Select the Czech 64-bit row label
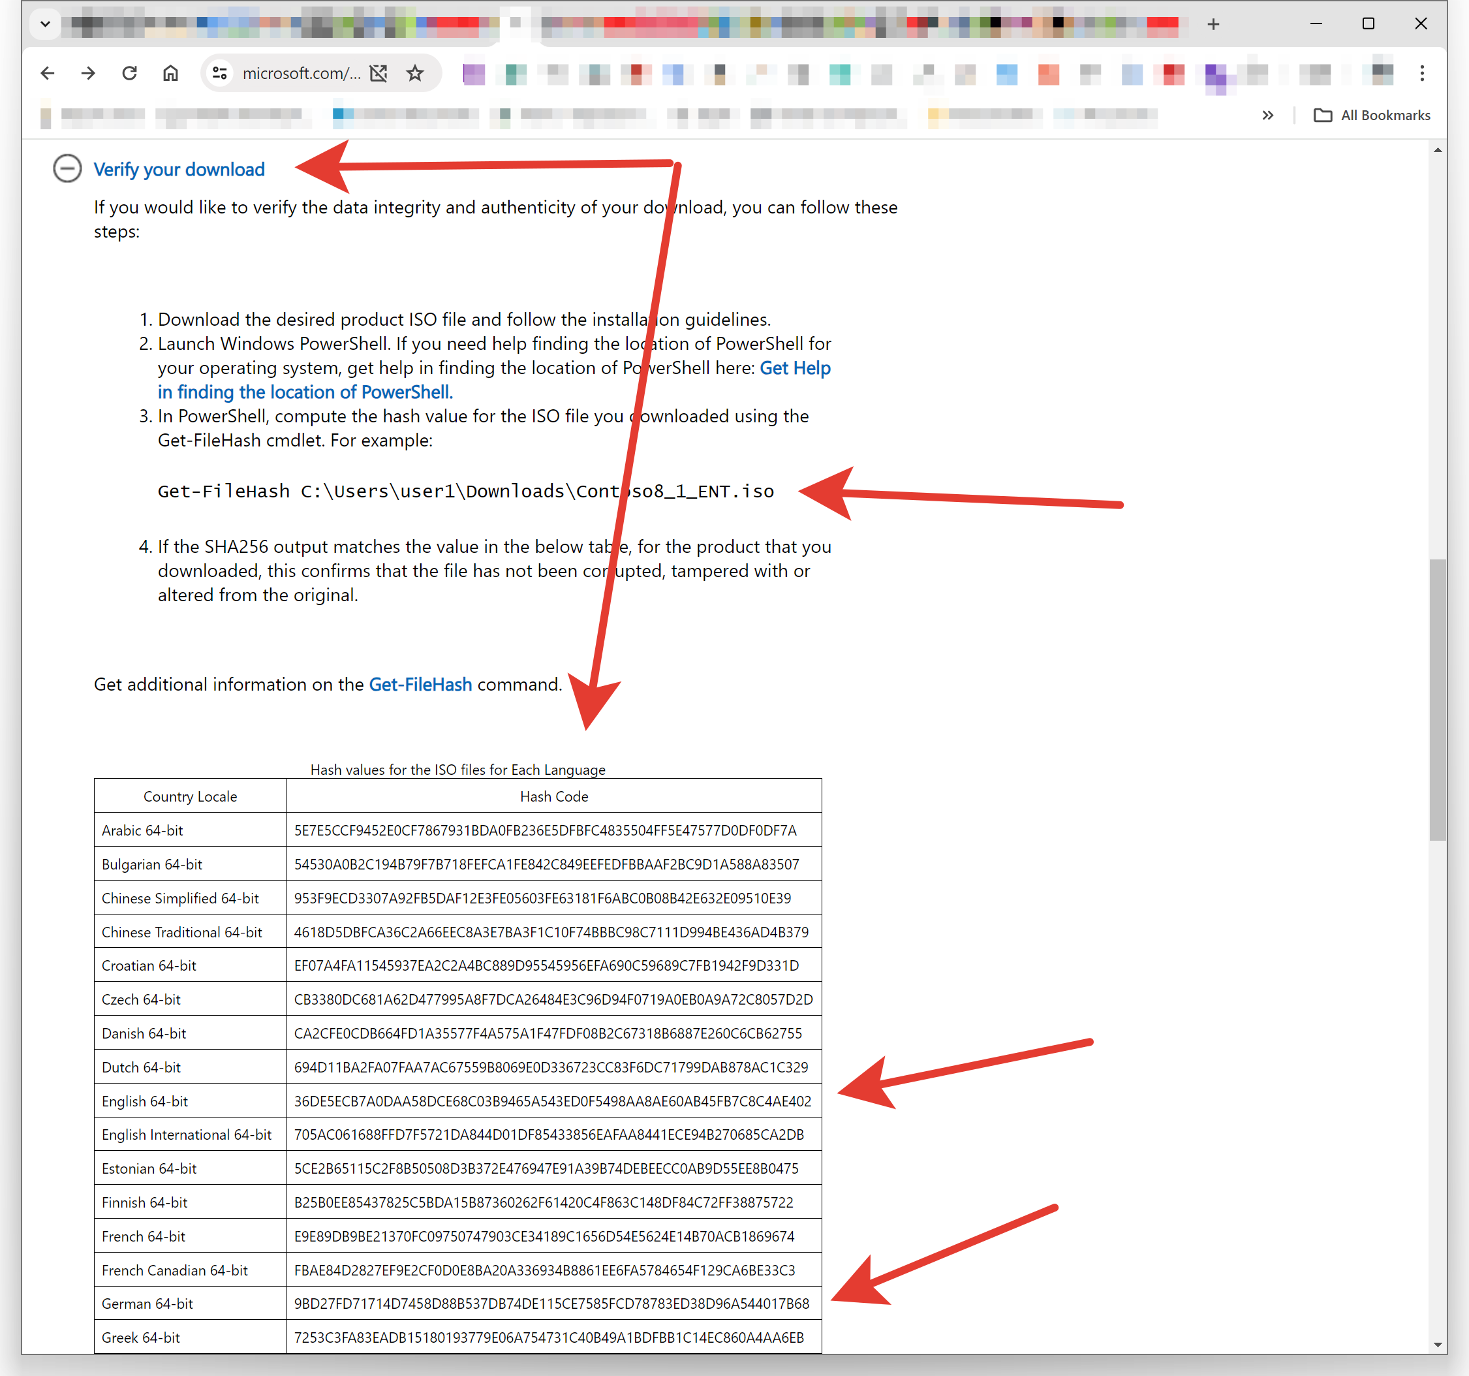The width and height of the screenshot is (1469, 1376). point(141,999)
